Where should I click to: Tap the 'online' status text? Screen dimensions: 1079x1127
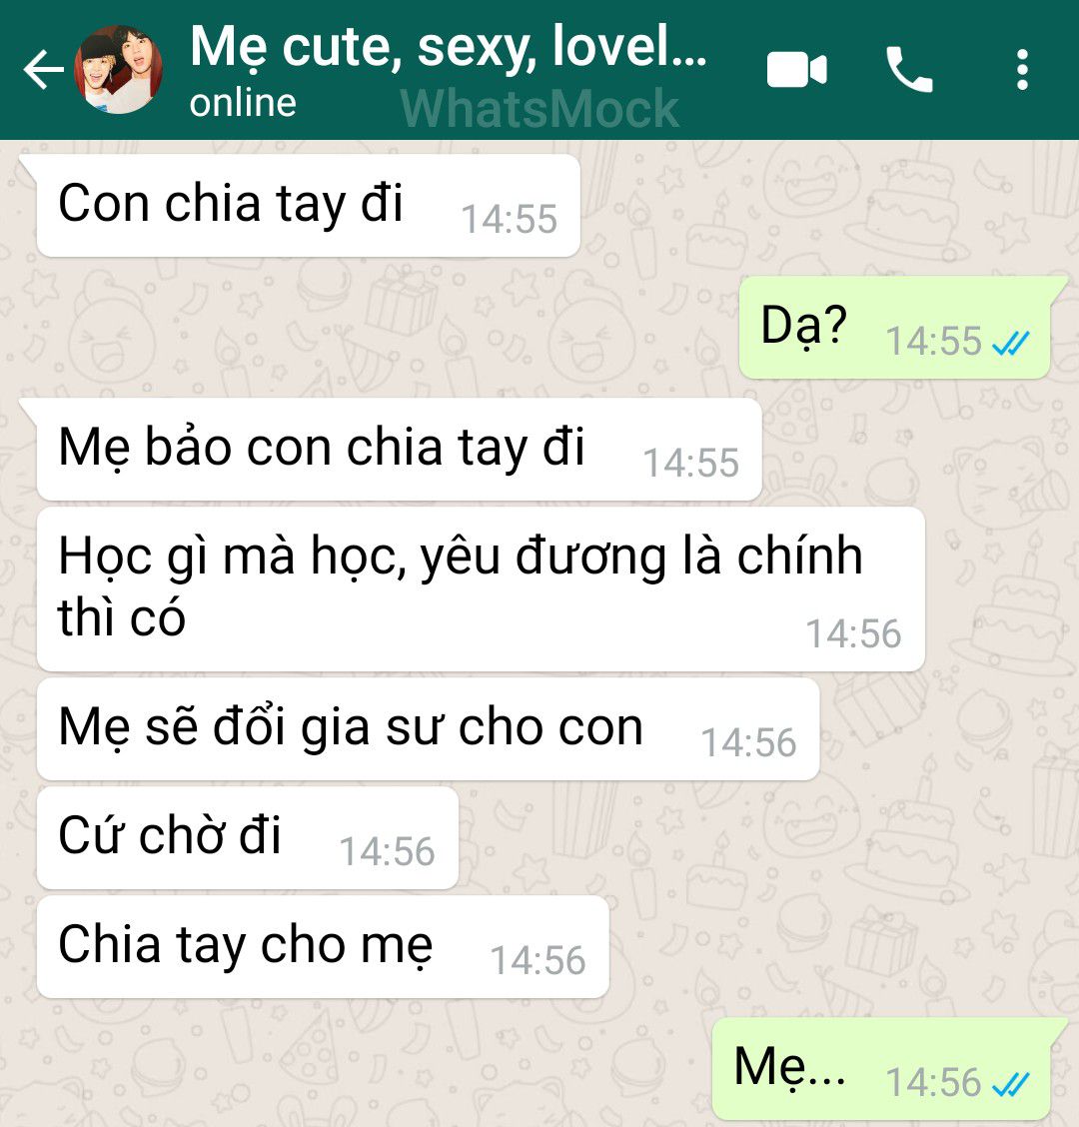click(243, 103)
